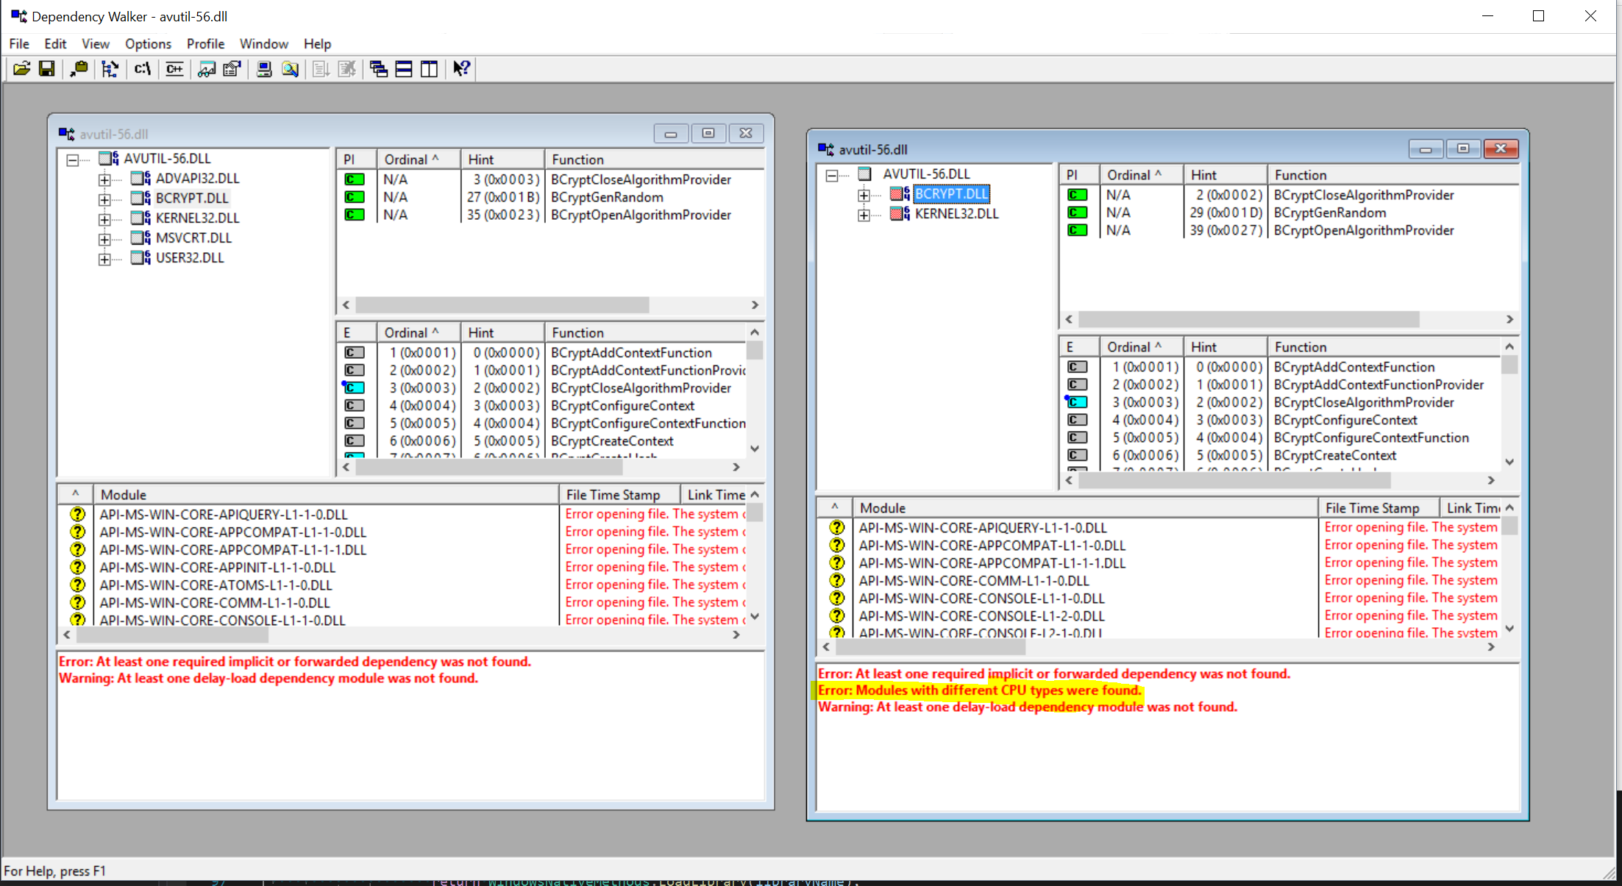Open a new module file
The height and width of the screenshot is (886, 1622).
coord(21,68)
